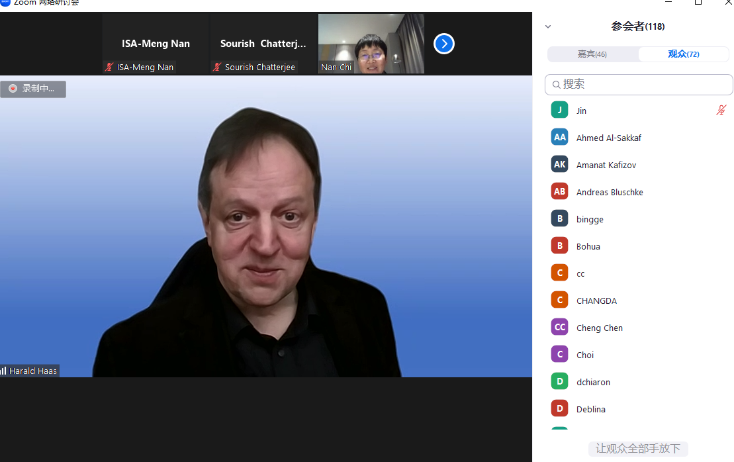This screenshot has height=462, width=734.
Task: Click Ahmed Al-Sakkaf's AA avatar
Action: pos(559,138)
